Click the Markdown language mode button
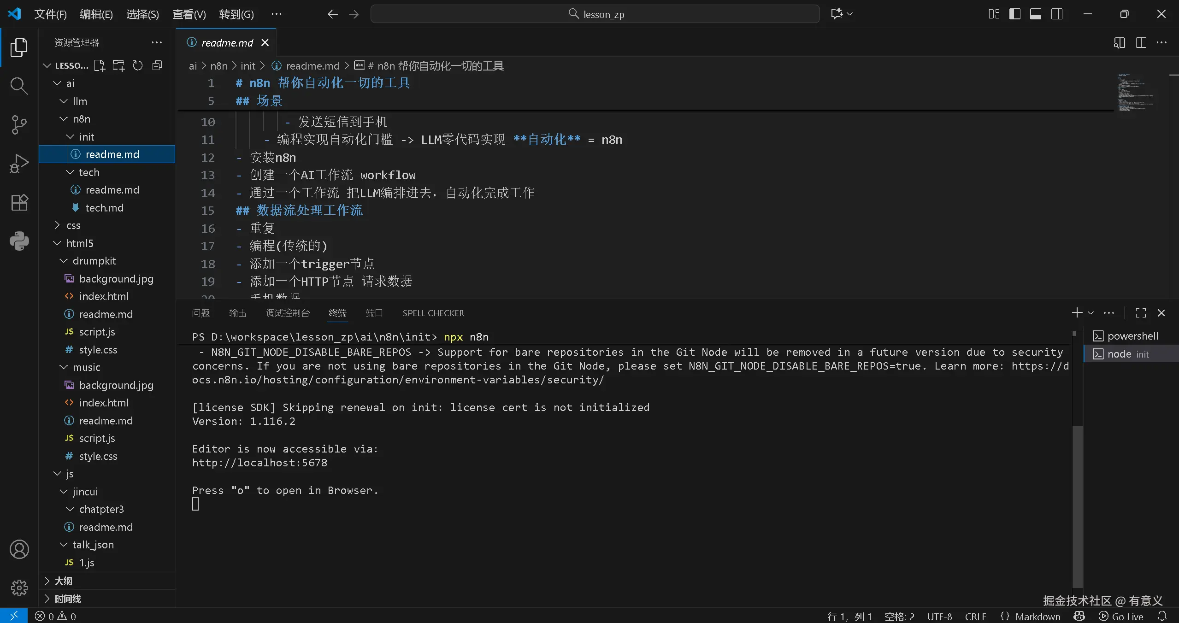The height and width of the screenshot is (623, 1179). point(1038,616)
